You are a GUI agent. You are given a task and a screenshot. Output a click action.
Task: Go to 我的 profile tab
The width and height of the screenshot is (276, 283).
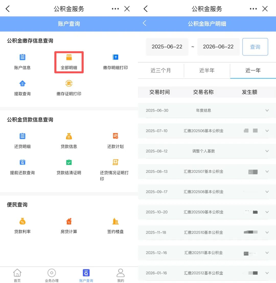120,275
